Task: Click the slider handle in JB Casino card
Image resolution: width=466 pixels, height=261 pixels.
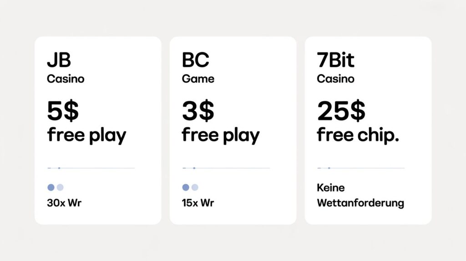Action: 59,168
